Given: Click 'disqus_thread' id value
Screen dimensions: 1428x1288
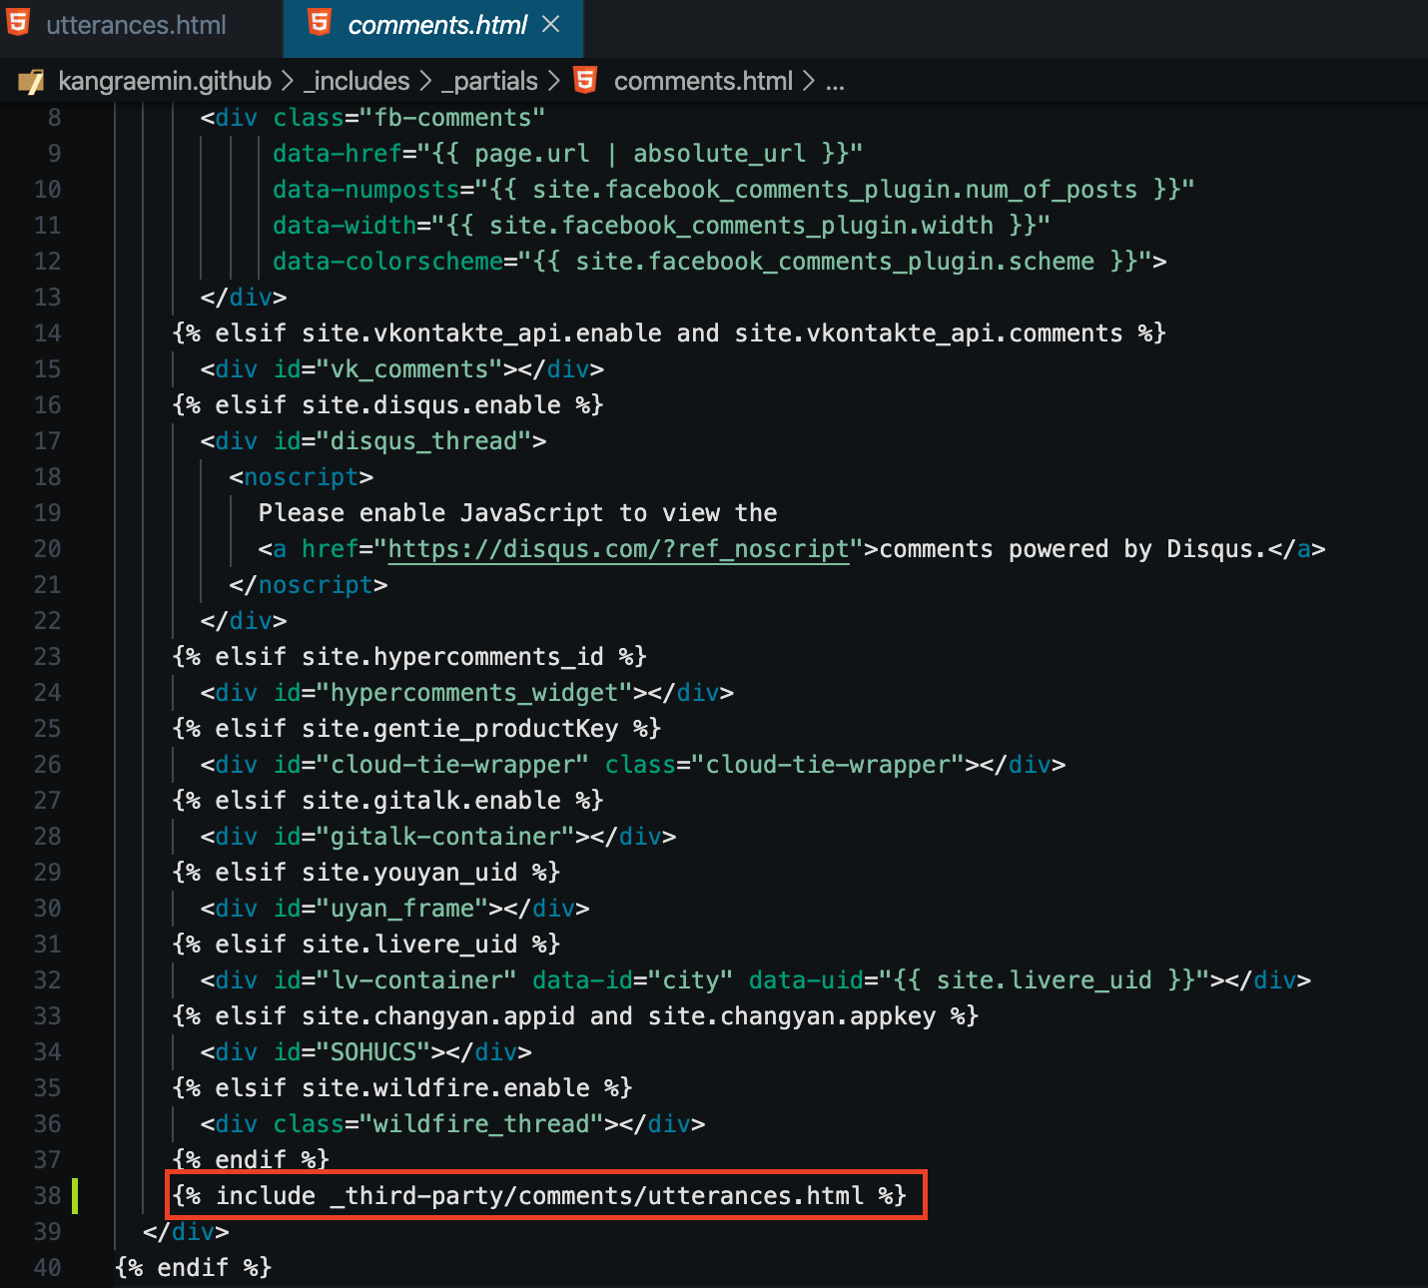Looking at the screenshot, I should 424,441.
